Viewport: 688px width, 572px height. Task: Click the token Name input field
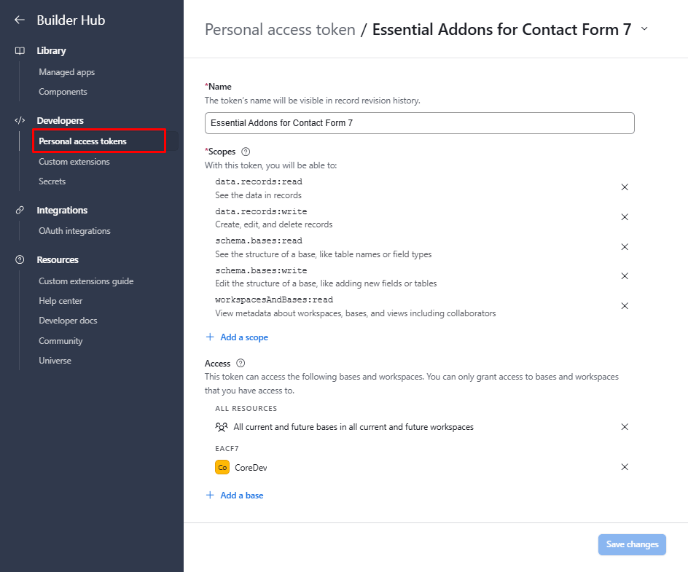(420, 123)
